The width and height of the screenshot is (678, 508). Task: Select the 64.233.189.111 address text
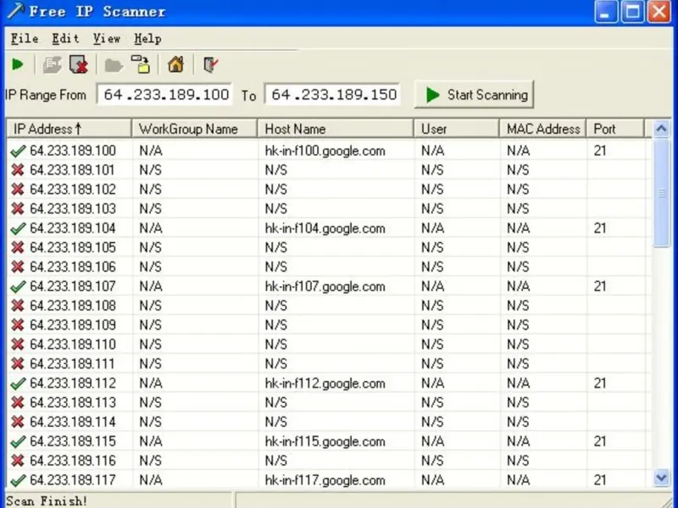point(73,364)
